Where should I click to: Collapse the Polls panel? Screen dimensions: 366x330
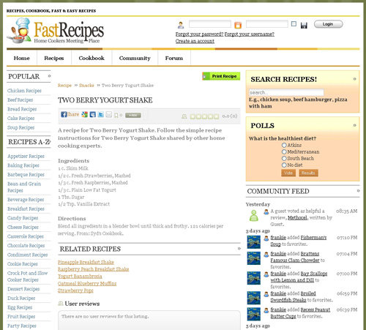(x=354, y=125)
